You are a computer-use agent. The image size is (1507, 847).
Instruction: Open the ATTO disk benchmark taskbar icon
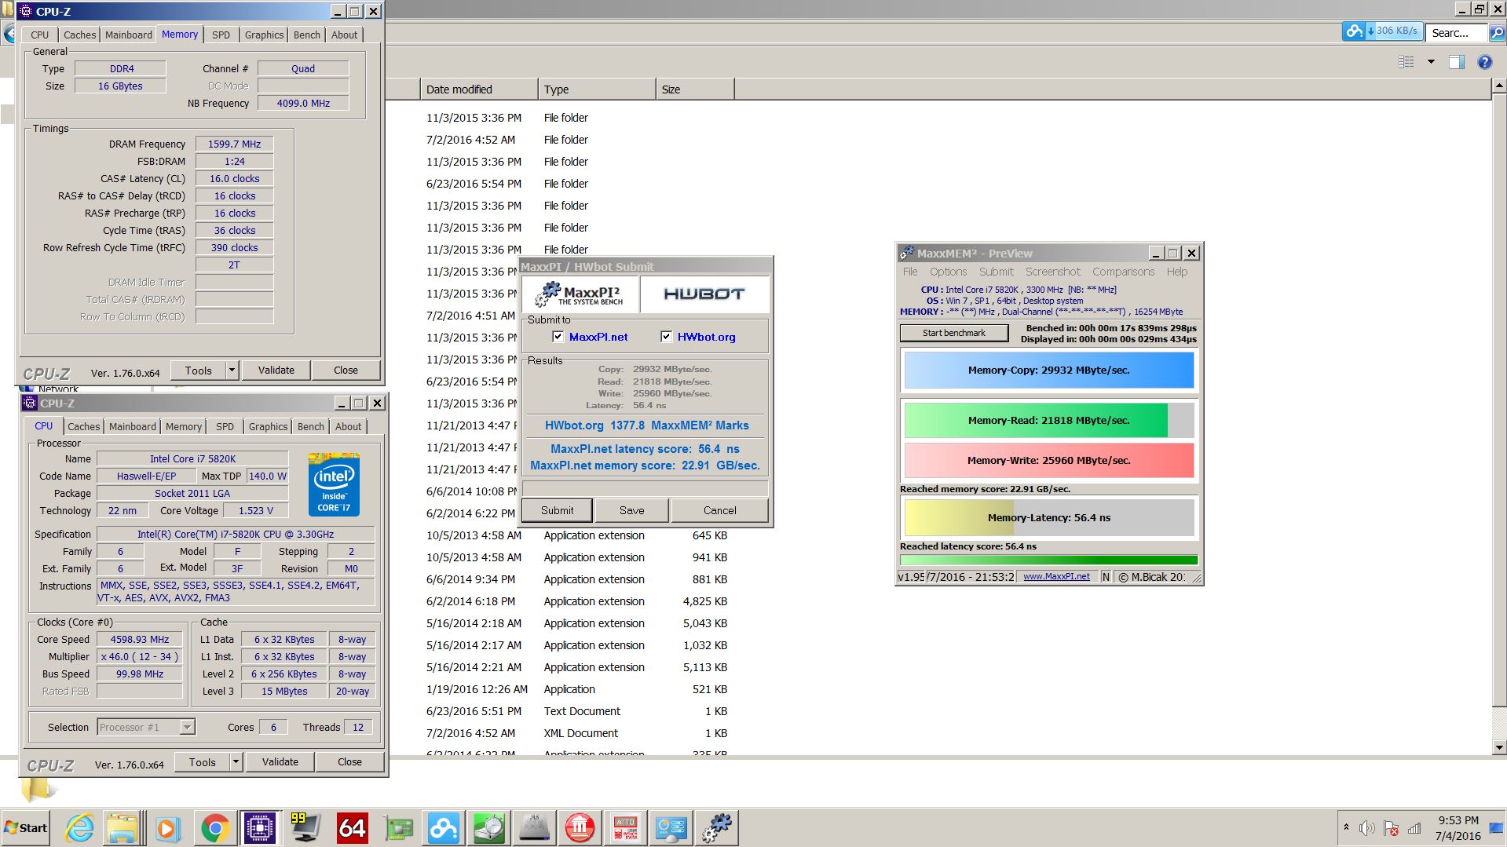pos(625,828)
